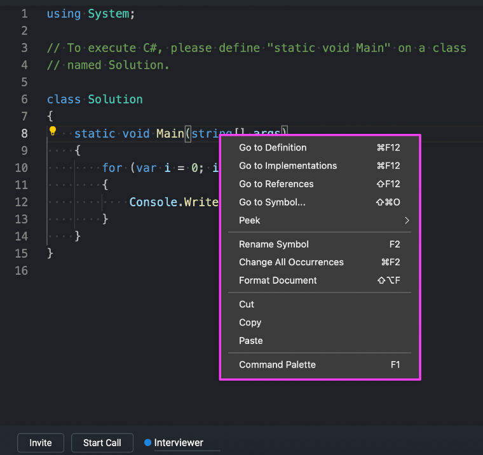This screenshot has height=455, width=483.
Task: Click the Solution class name on line 6
Action: [x=115, y=99]
